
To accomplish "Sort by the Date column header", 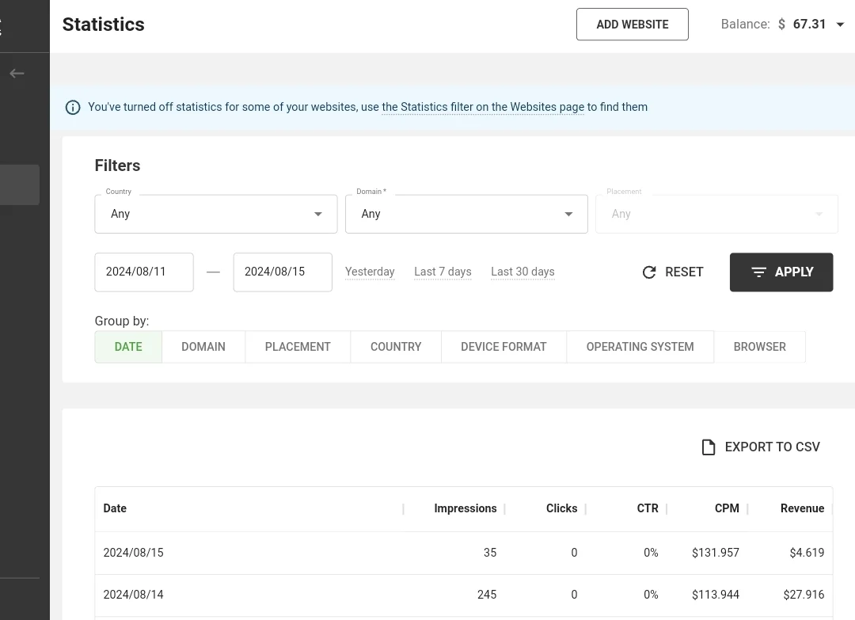I will coord(115,508).
